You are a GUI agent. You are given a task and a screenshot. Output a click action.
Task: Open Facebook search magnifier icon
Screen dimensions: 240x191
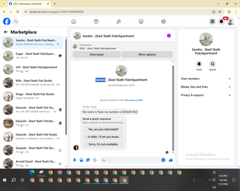pyautogui.click(x=16, y=22)
